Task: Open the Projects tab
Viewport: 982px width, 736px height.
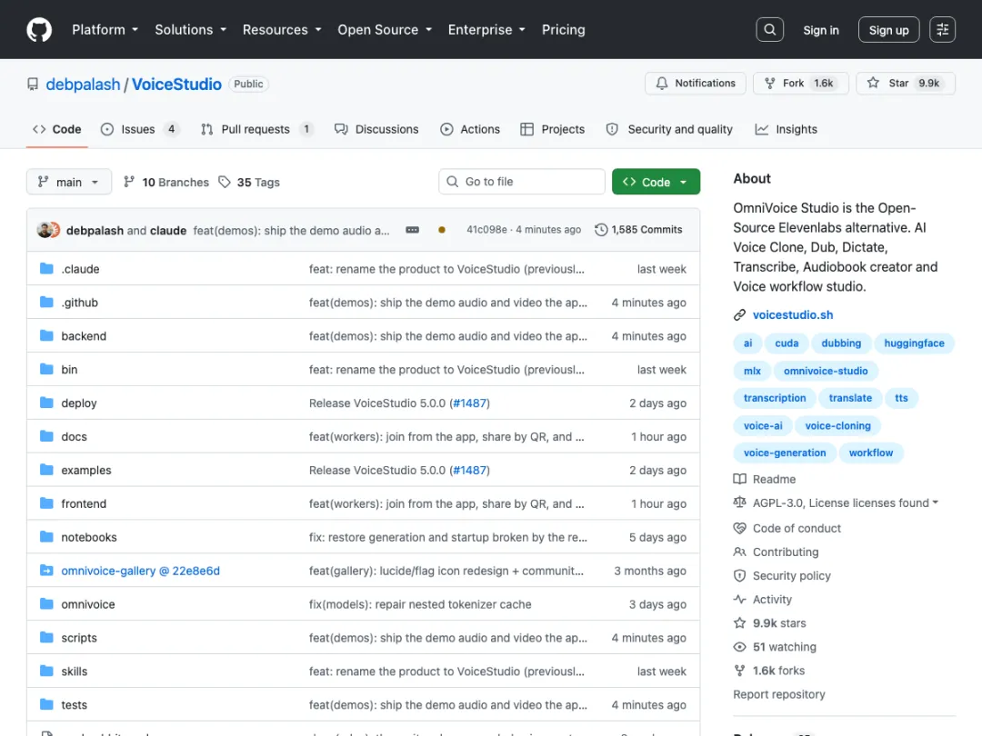Action: point(553,129)
